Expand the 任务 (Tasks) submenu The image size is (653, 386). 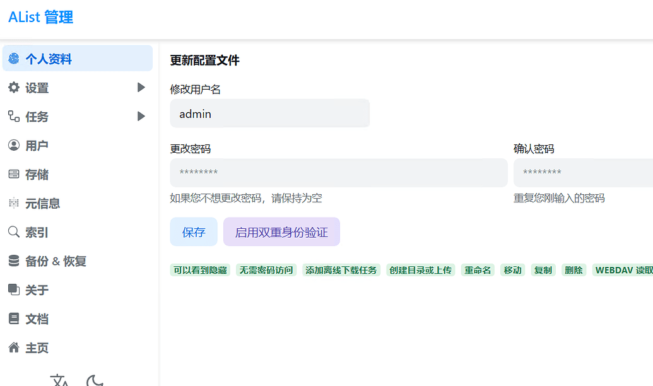pyautogui.click(x=38, y=116)
